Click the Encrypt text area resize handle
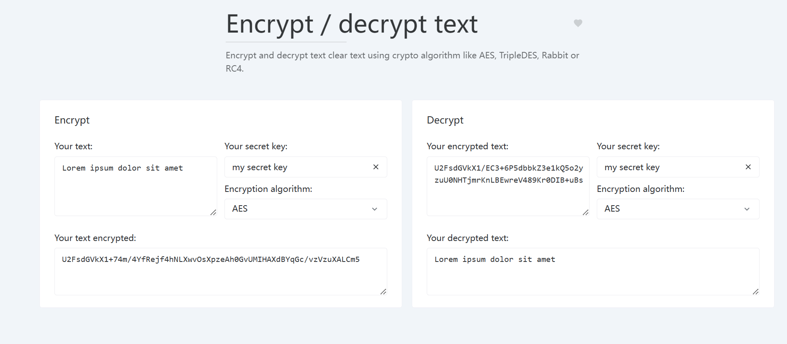 pos(213,212)
